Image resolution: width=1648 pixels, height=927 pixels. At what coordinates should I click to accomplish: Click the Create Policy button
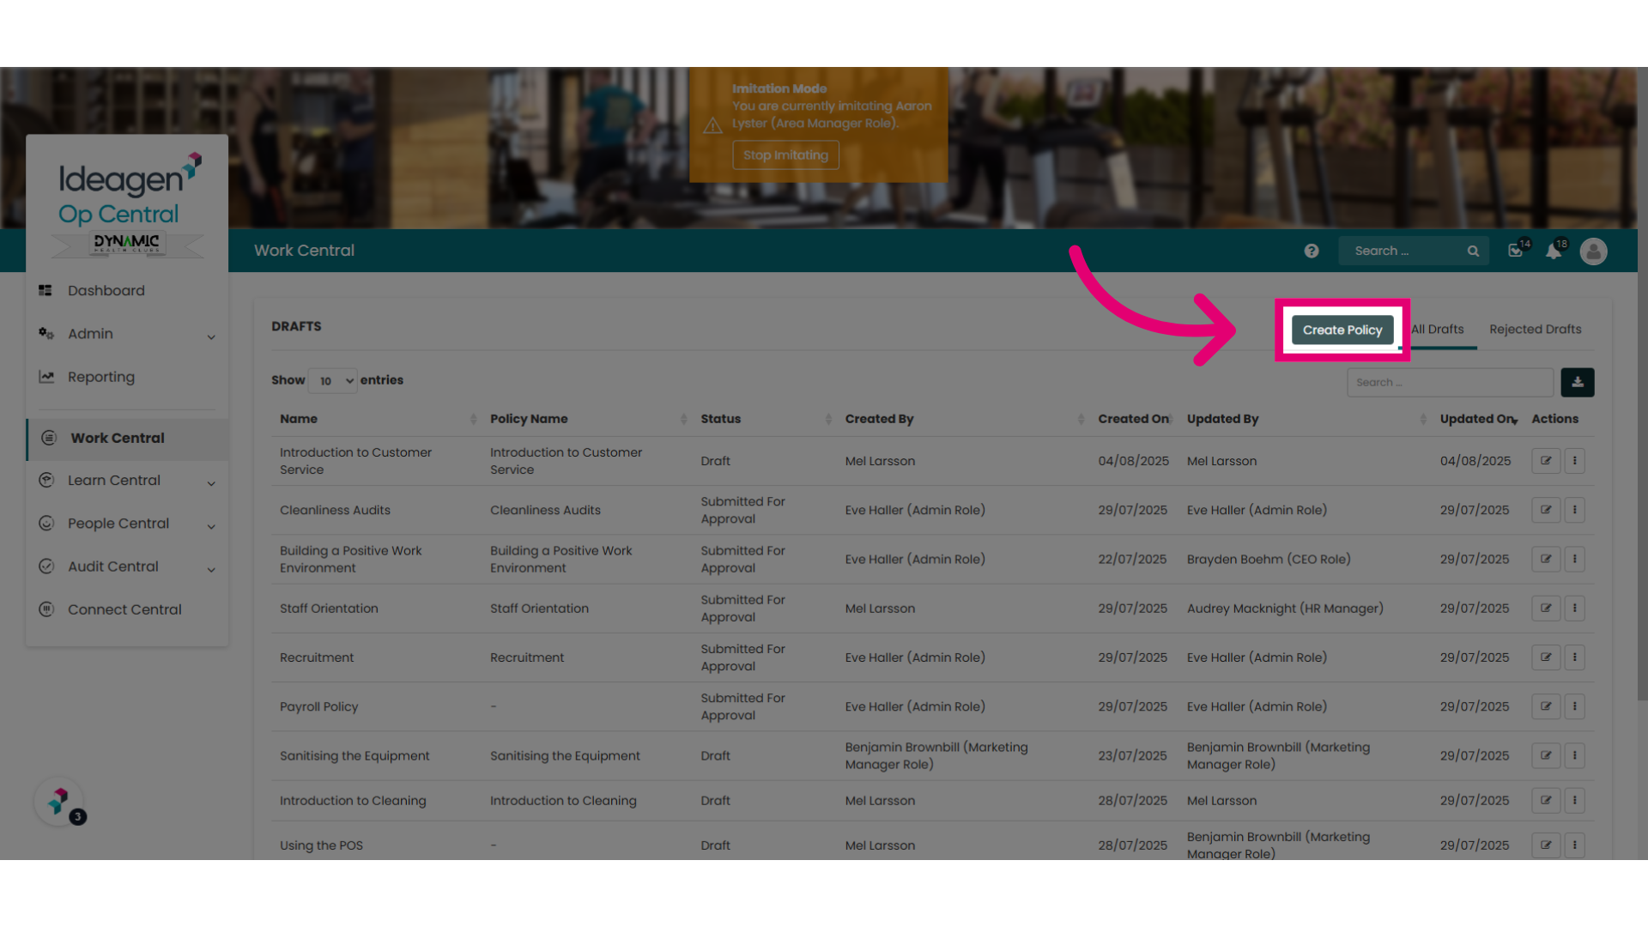click(x=1342, y=330)
